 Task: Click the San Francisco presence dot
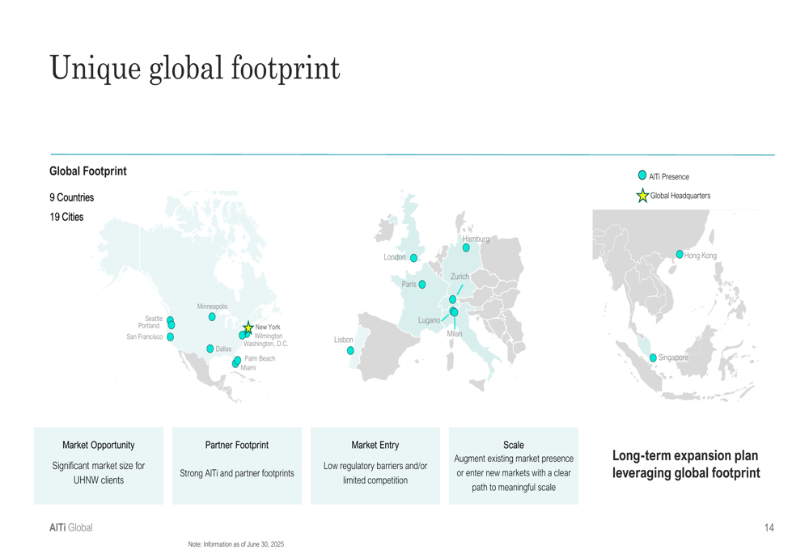tap(170, 336)
